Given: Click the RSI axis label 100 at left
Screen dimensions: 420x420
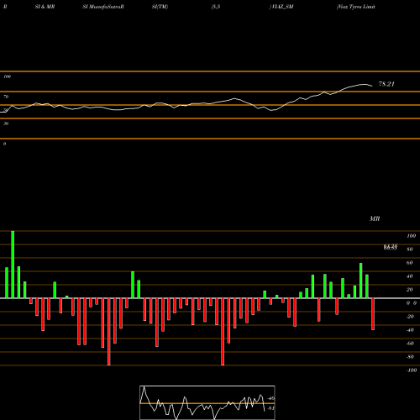Looking at the screenshot, I should pyautogui.click(x=7, y=76).
